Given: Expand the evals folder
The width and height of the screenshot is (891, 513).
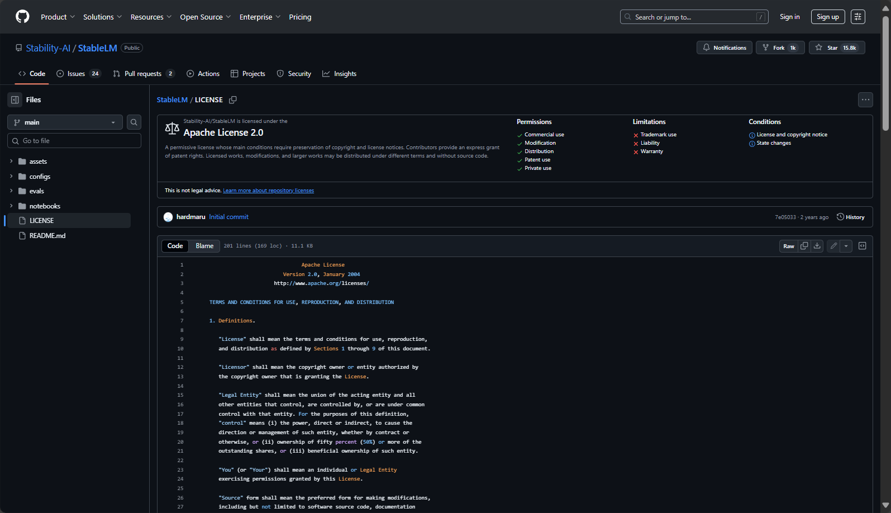Looking at the screenshot, I should click(11, 191).
